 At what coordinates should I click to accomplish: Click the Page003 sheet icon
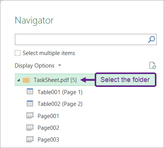click(30, 139)
